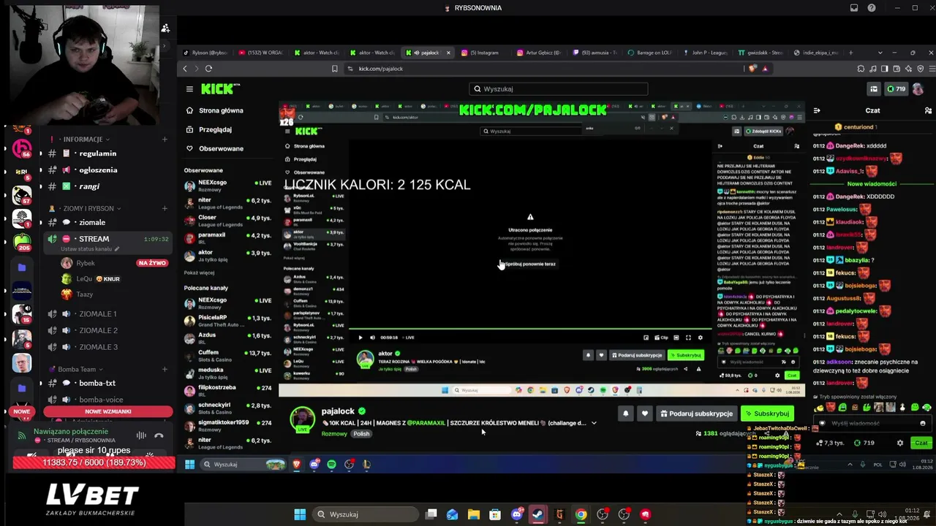
Task: Open the emoji picker in chat input
Action: point(923,423)
